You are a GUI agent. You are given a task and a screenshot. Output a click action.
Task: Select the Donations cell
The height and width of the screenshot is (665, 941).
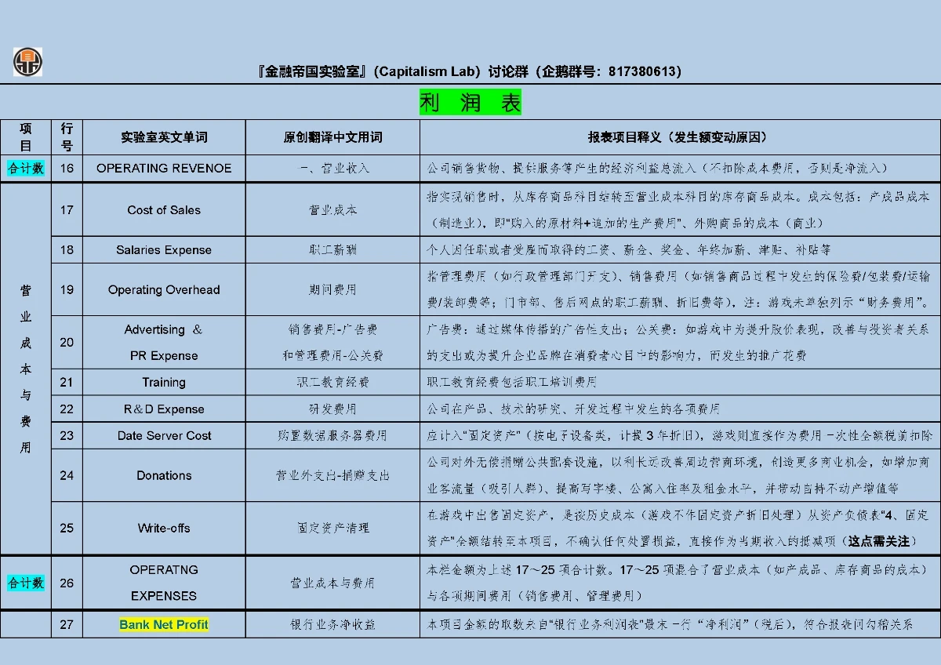click(x=164, y=475)
